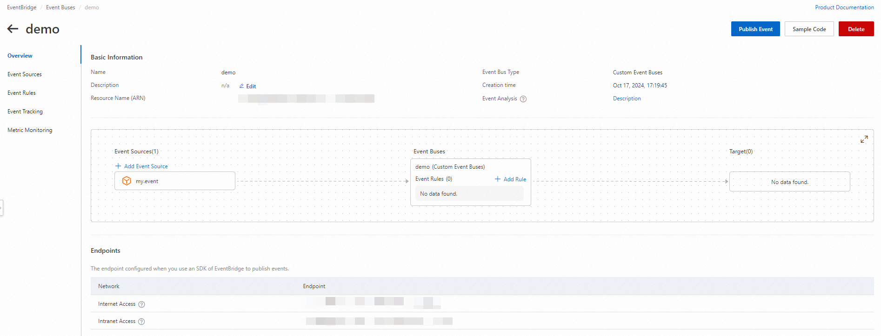881x336 pixels.
Task: Switch to Event Tracking section
Action: [25, 112]
